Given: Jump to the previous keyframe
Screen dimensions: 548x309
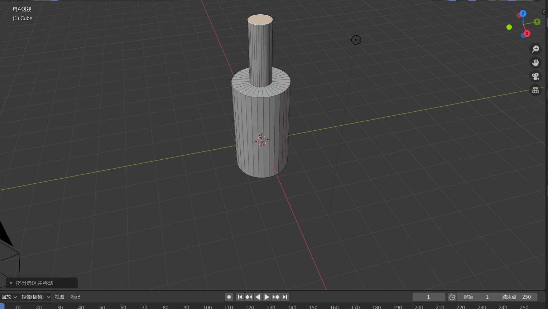Looking at the screenshot, I should (249, 297).
